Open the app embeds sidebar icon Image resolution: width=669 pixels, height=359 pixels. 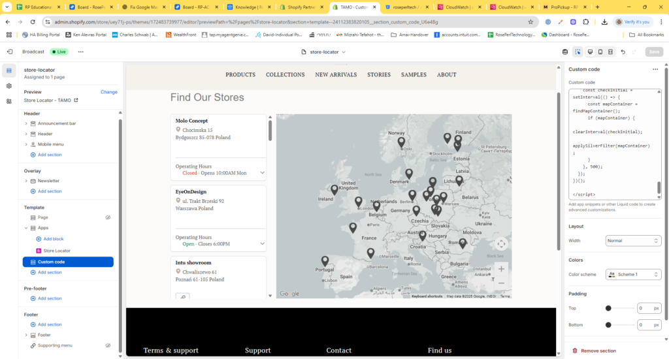(x=9, y=101)
